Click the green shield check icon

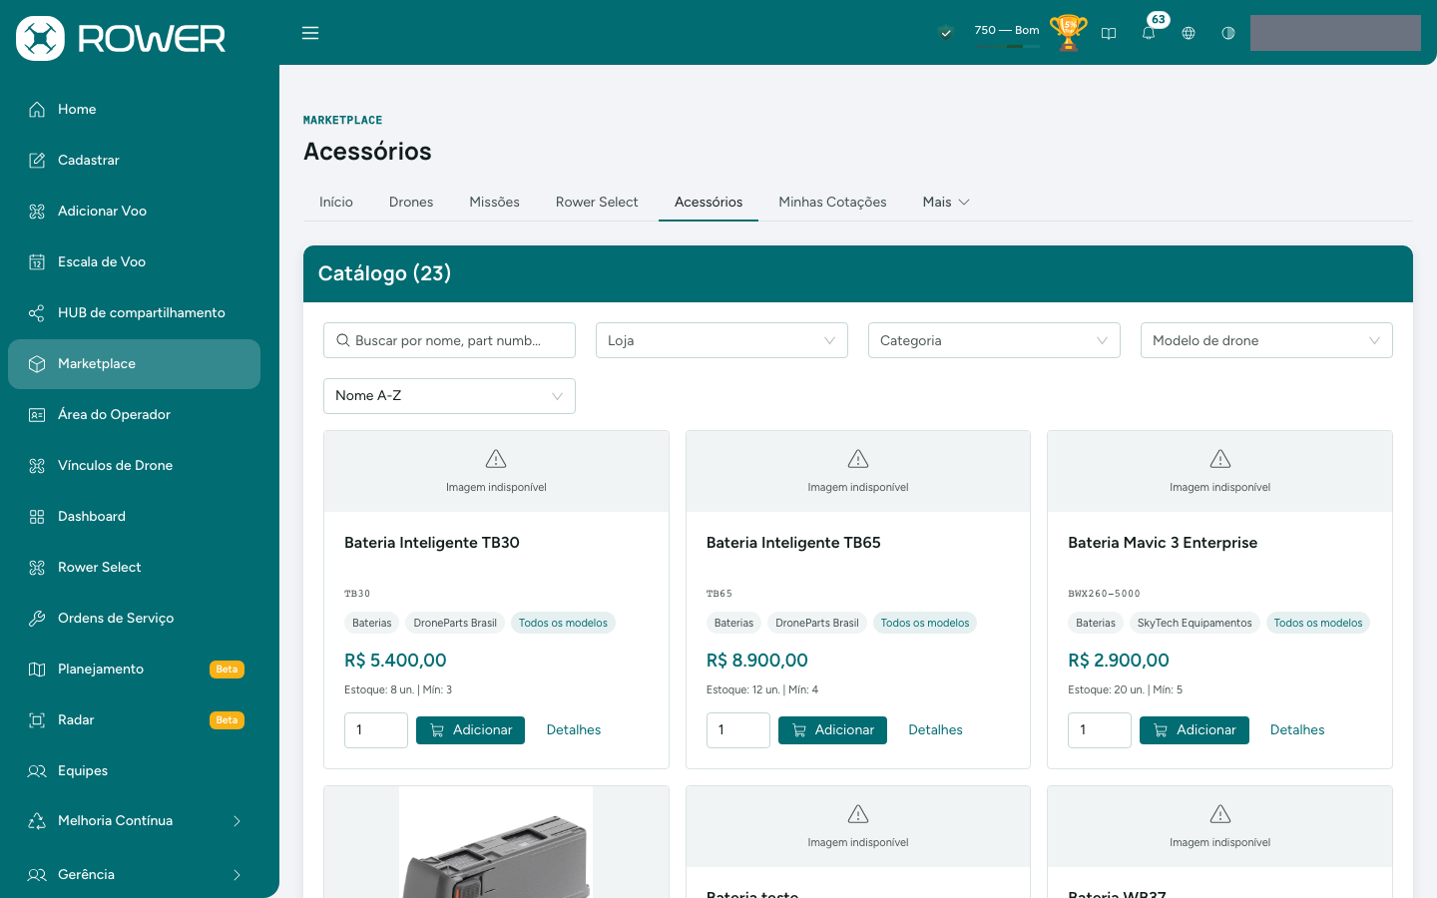tap(946, 33)
